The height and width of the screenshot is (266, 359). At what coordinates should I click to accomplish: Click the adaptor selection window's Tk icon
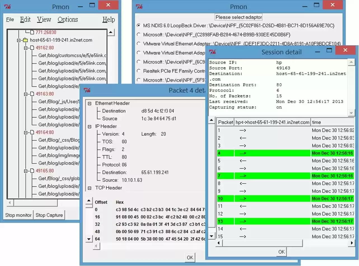[138, 6]
